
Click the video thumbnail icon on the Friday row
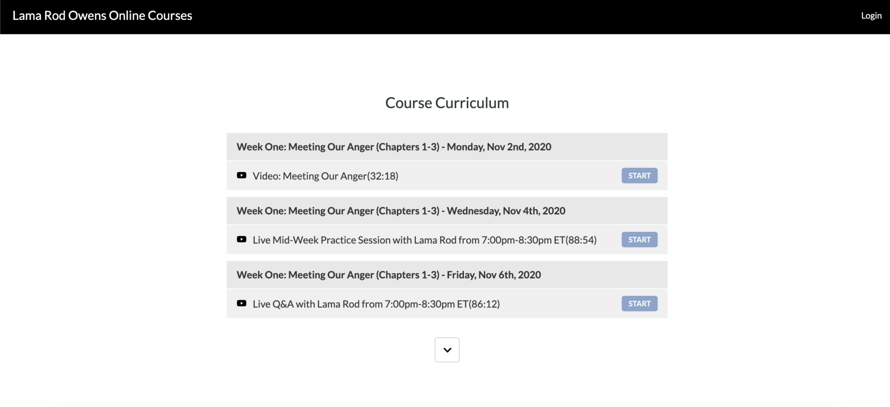[242, 303]
